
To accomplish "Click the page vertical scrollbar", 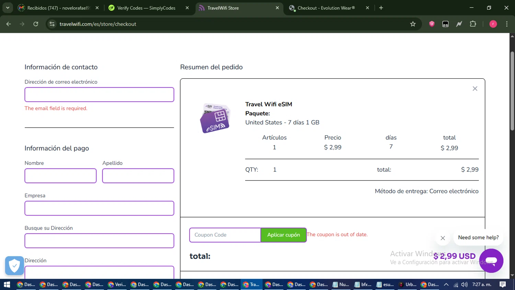I will (512, 91).
